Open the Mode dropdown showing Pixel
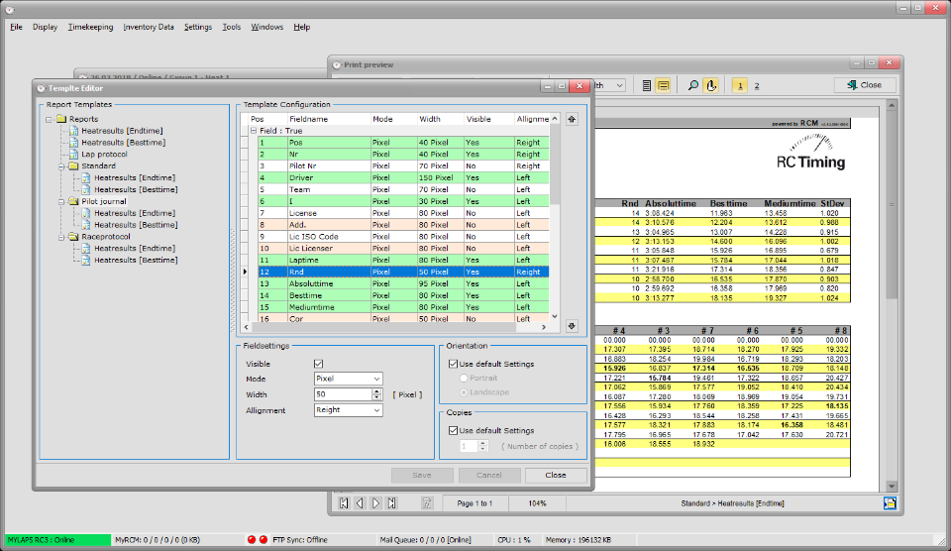The width and height of the screenshot is (951, 551). pos(348,379)
